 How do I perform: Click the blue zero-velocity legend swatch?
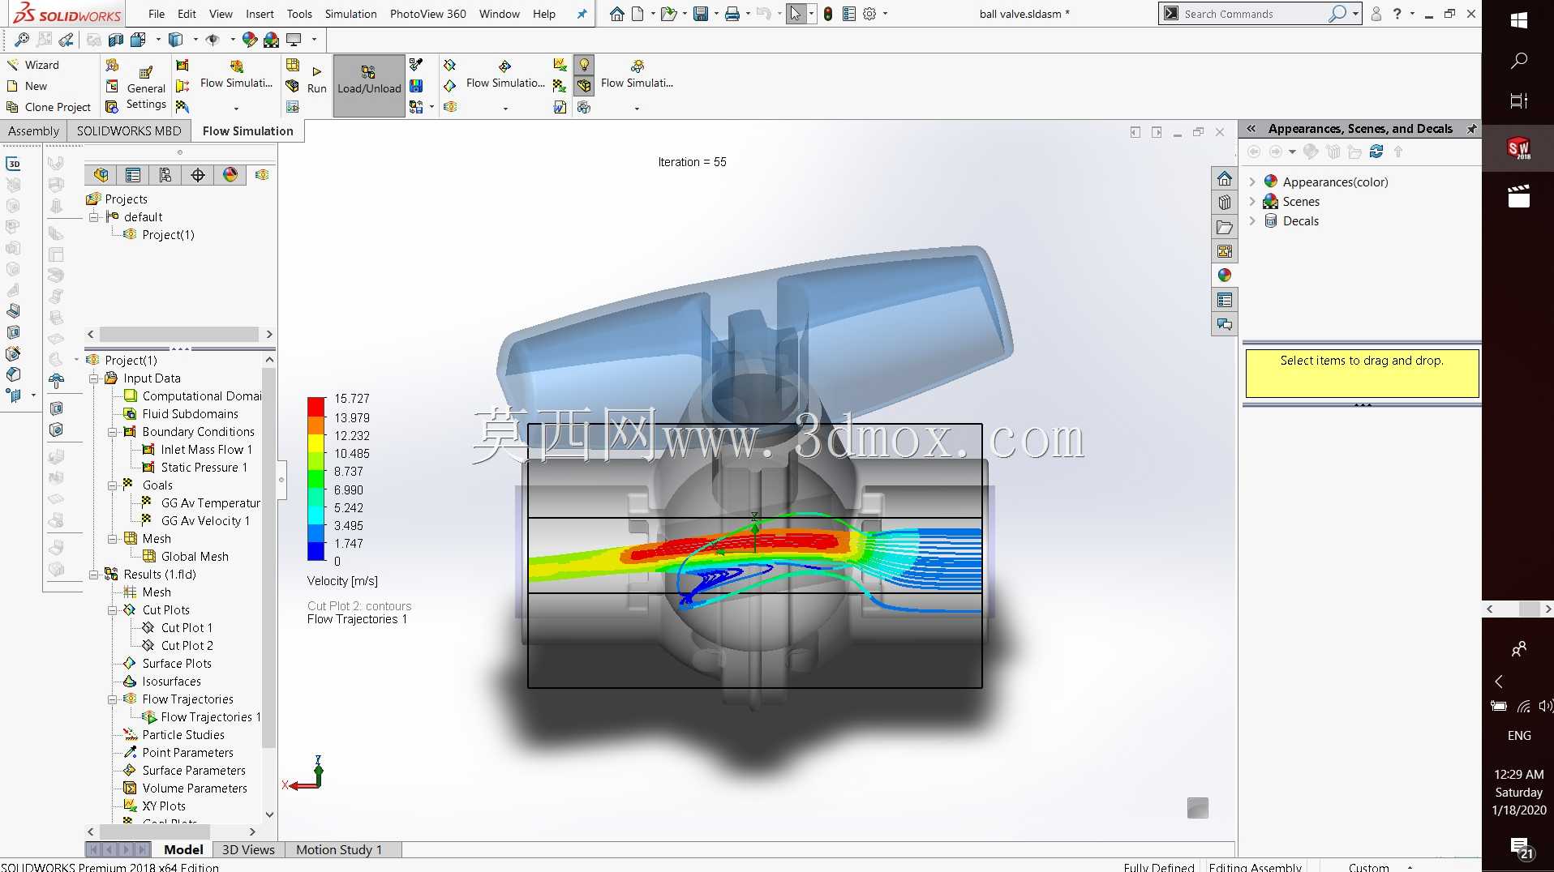click(316, 552)
